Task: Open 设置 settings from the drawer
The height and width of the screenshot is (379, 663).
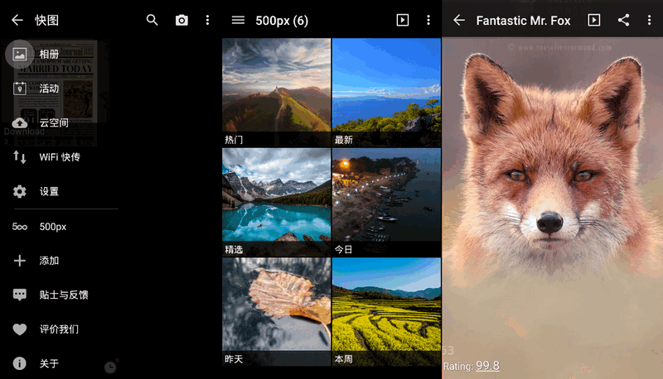Action: tap(49, 191)
